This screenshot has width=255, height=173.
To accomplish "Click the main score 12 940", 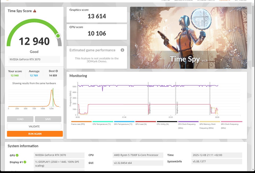I will 34,41.
